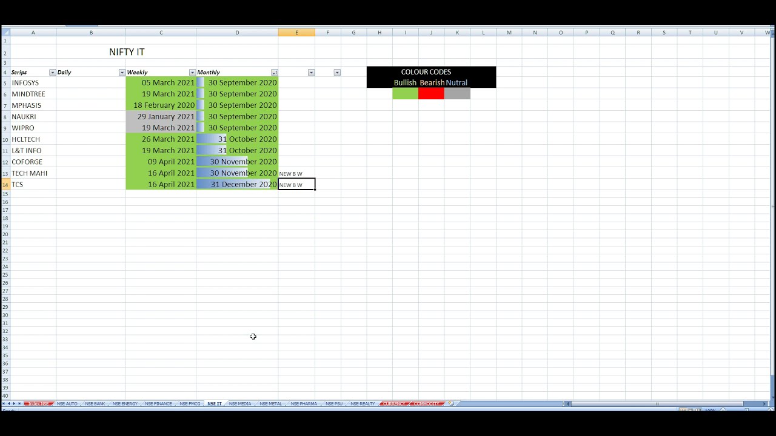Viewport: 776px width, 436px height.
Task: Select row 5 header
Action: [x=5, y=83]
